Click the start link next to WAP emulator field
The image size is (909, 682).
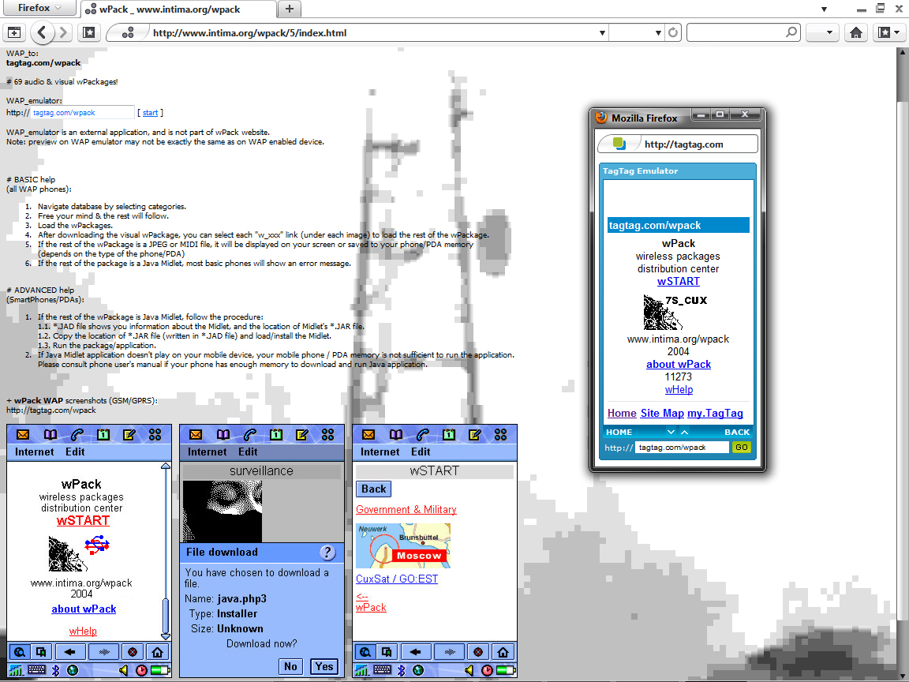click(x=150, y=113)
